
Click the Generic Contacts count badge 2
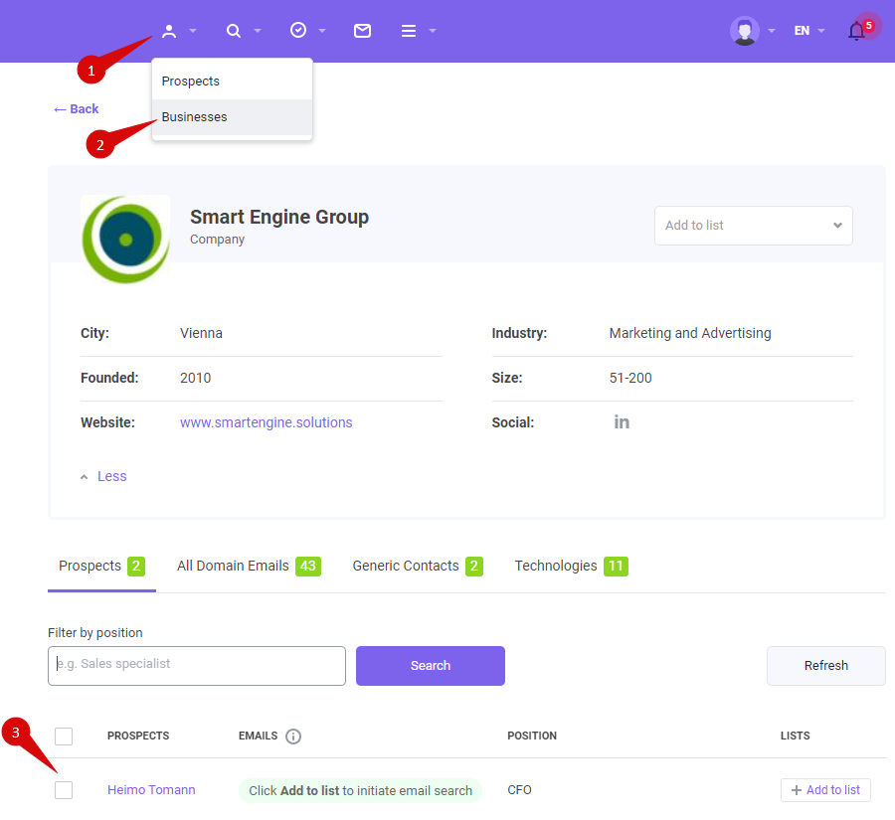tap(474, 567)
